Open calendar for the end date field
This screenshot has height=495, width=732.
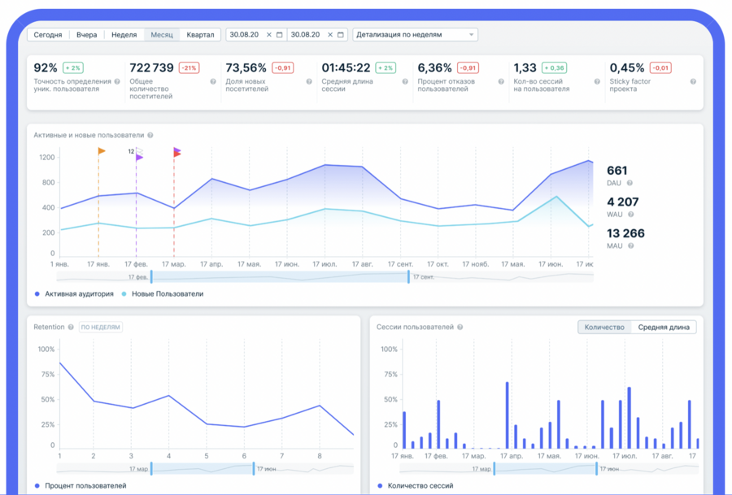tap(341, 35)
